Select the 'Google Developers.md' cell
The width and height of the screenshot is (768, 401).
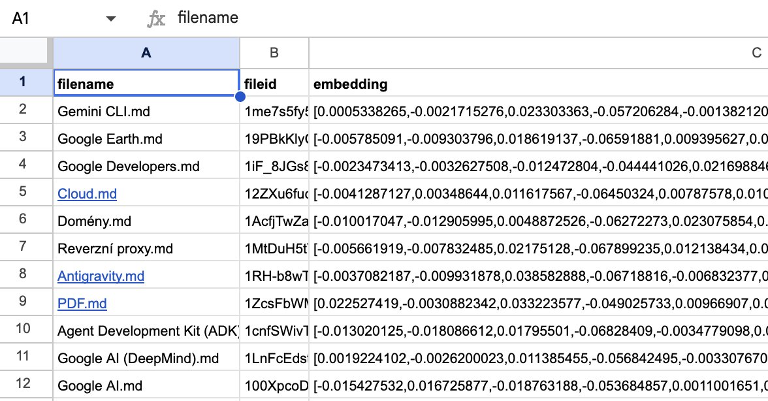point(146,165)
